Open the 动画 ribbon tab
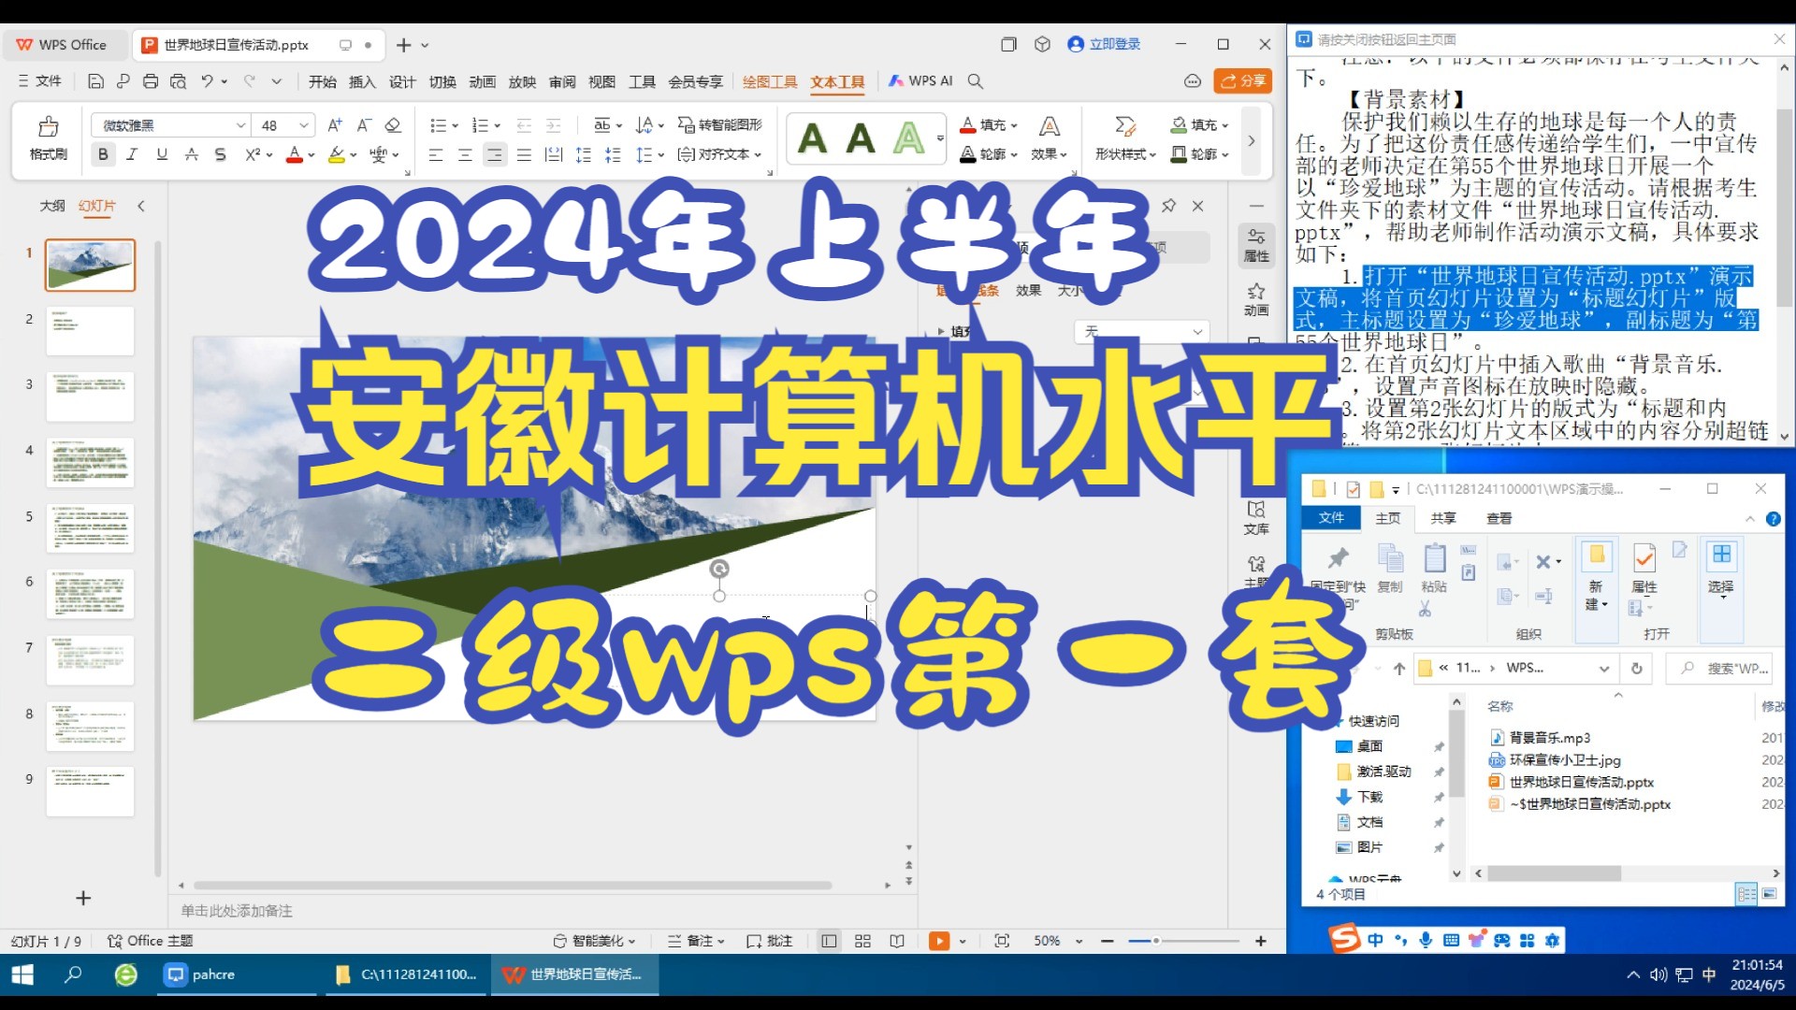 [483, 81]
